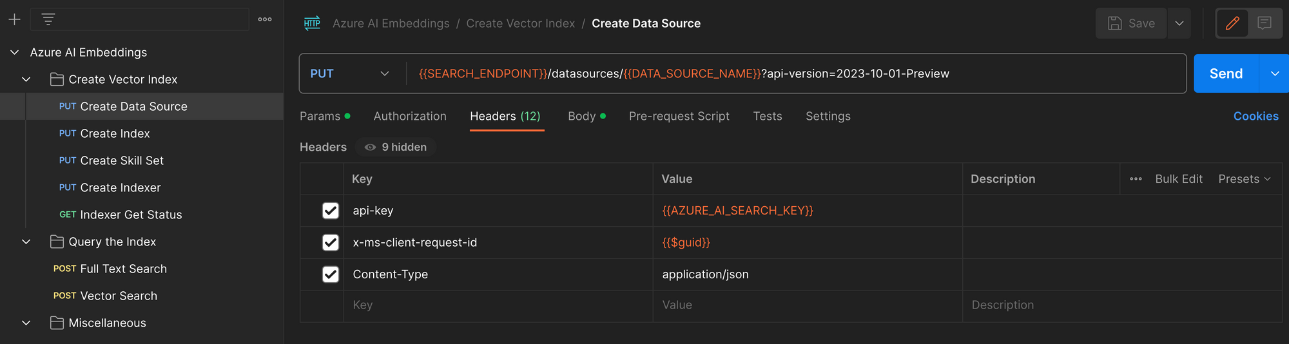Collapse the Query the Index folder
The image size is (1289, 344).
[x=26, y=242]
